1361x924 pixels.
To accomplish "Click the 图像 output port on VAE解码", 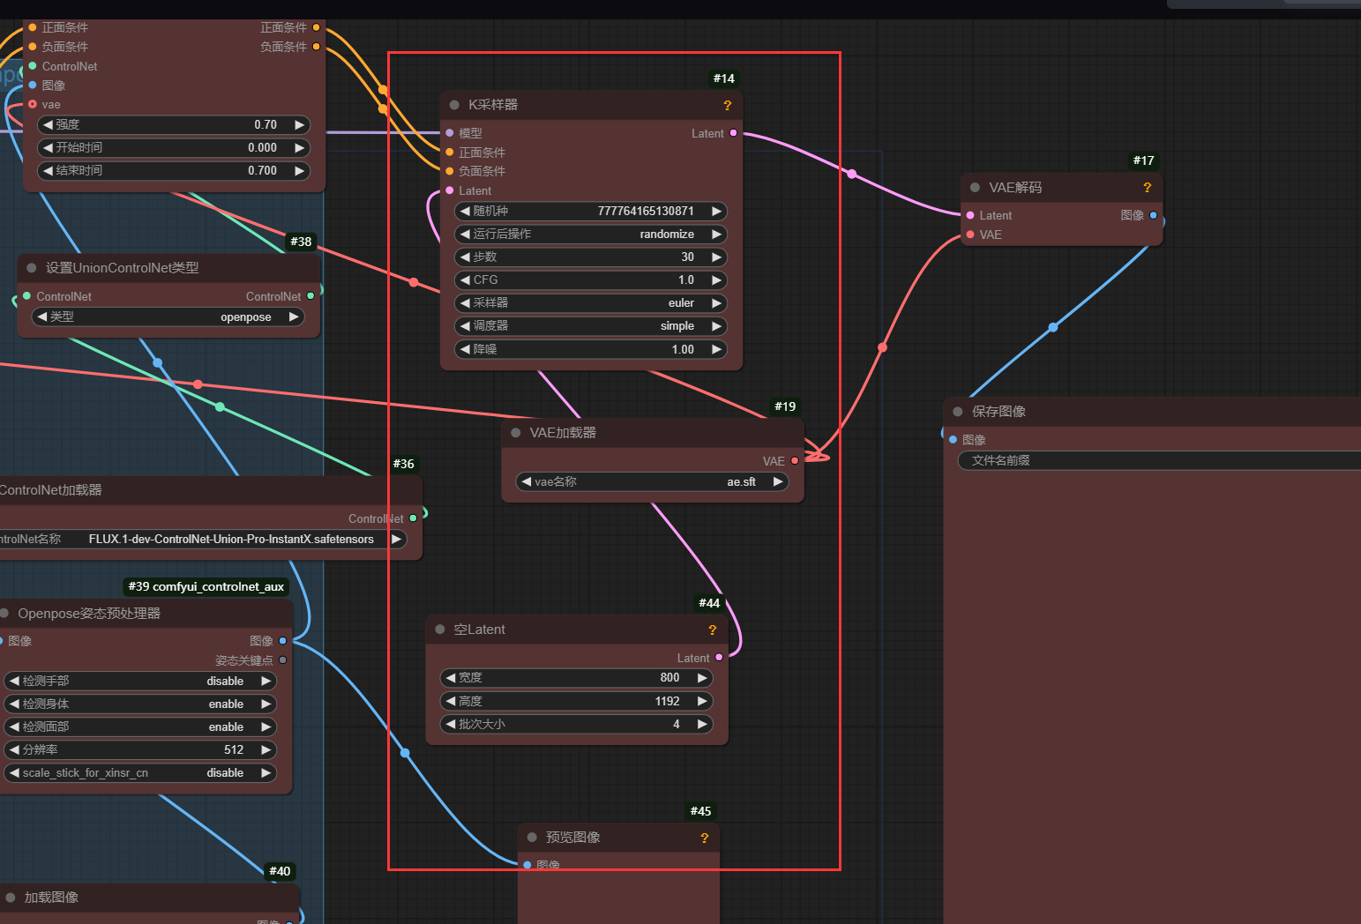I will tap(1153, 215).
